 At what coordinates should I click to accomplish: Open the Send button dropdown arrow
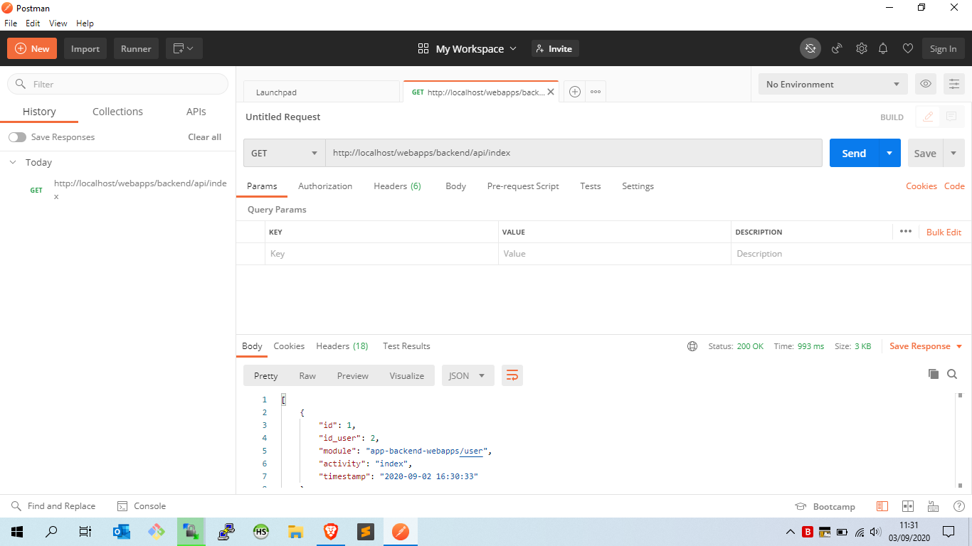click(x=889, y=153)
